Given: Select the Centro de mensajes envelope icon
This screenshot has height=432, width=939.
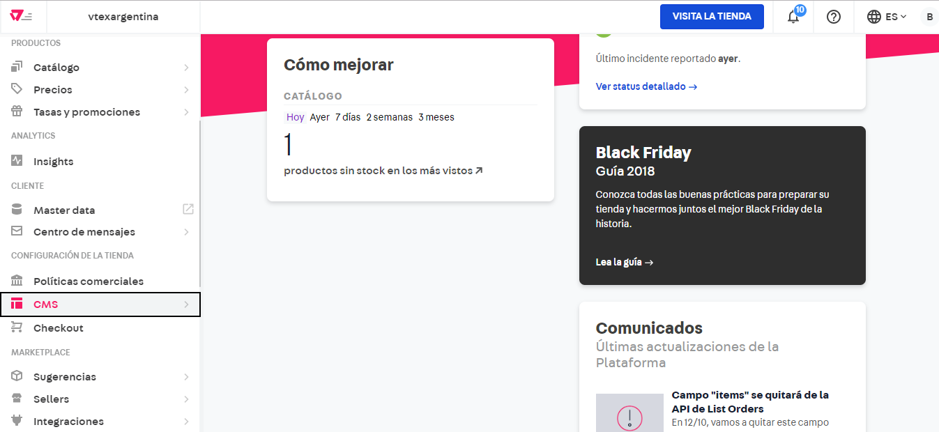Looking at the screenshot, I should click(15, 231).
